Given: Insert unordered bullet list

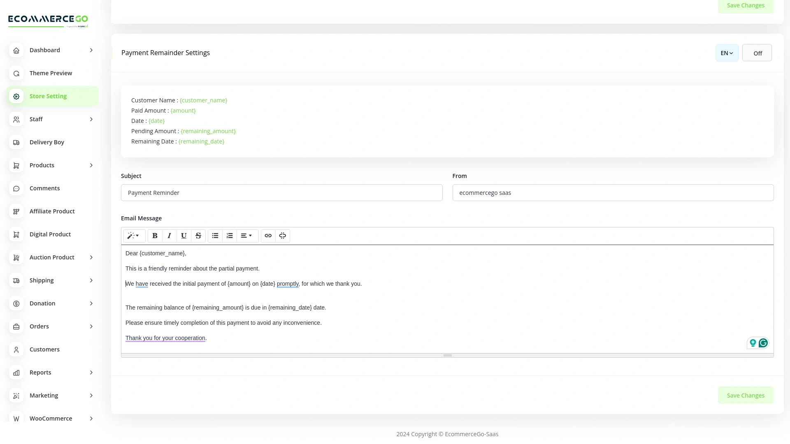Looking at the screenshot, I should click(215, 236).
